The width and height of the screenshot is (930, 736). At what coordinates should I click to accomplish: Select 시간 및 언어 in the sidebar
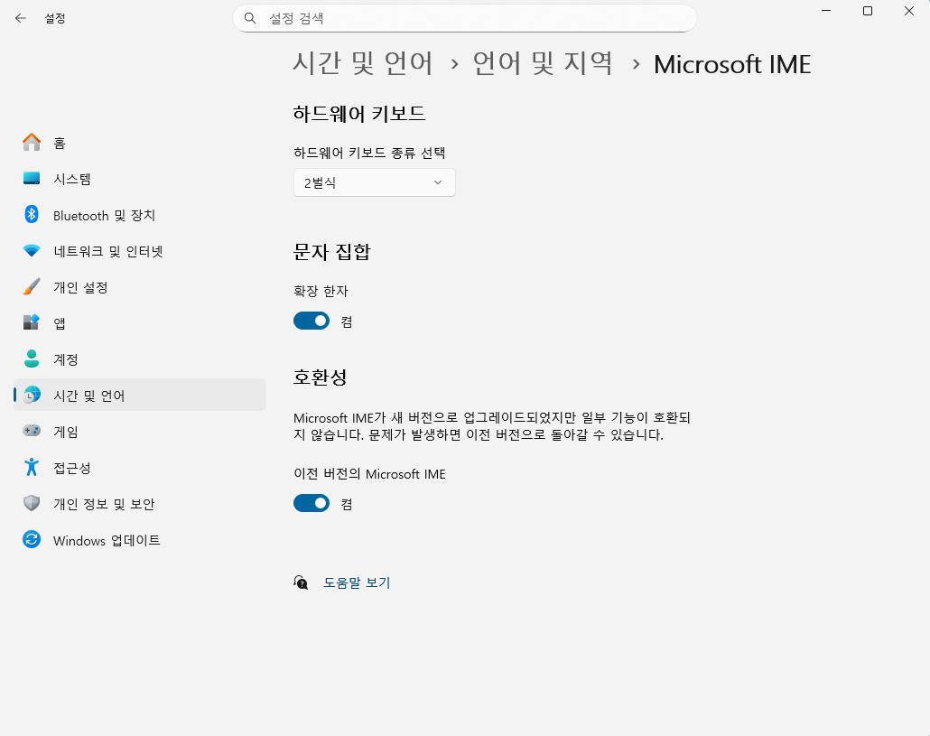click(x=140, y=395)
